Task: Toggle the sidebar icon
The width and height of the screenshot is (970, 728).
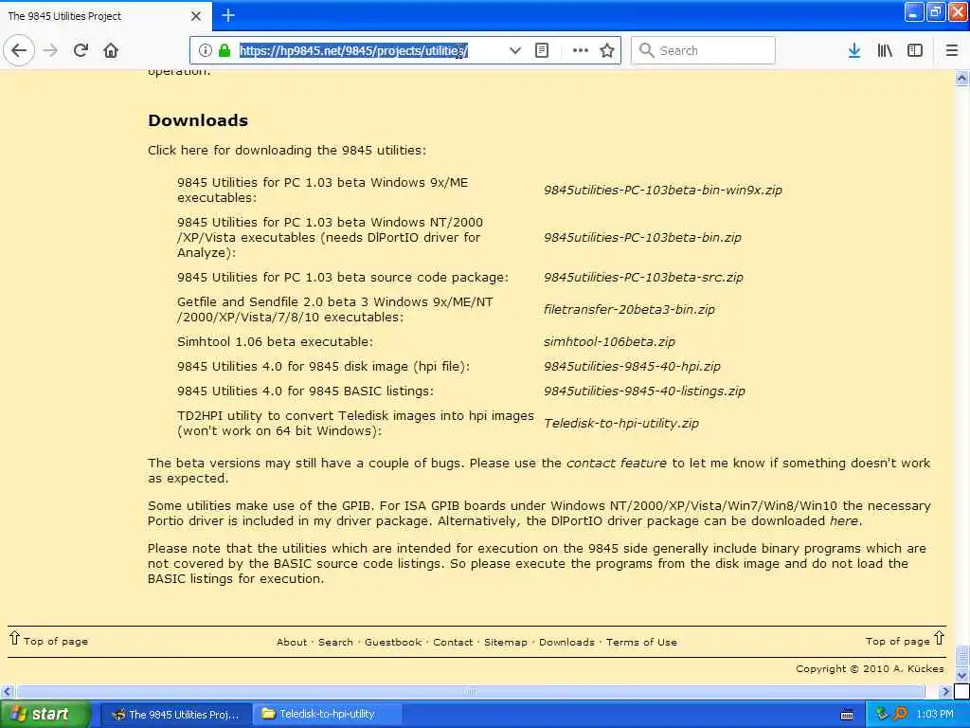Action: click(x=915, y=51)
